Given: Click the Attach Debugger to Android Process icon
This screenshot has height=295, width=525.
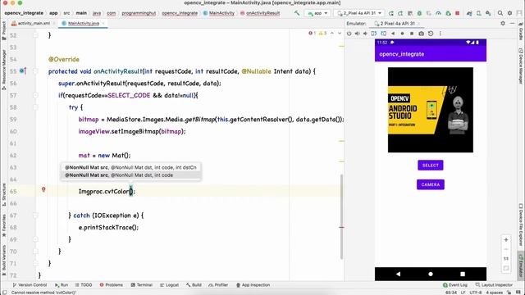Looking at the screenshot, I should point(448,13).
